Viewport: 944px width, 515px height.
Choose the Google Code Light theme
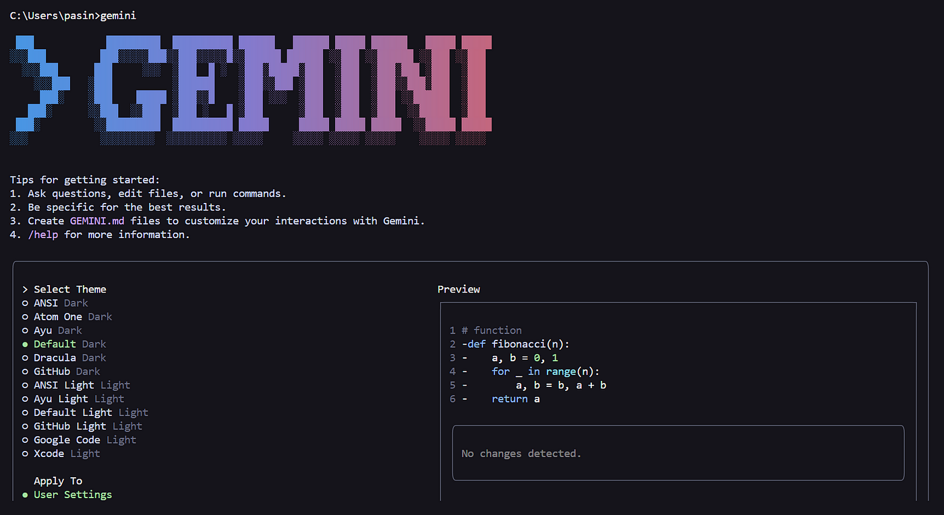pyautogui.click(x=80, y=440)
